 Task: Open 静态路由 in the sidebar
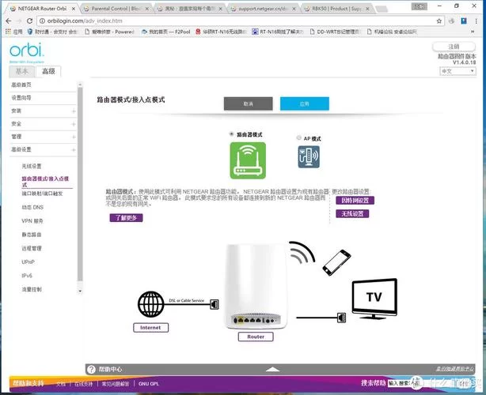click(32, 235)
